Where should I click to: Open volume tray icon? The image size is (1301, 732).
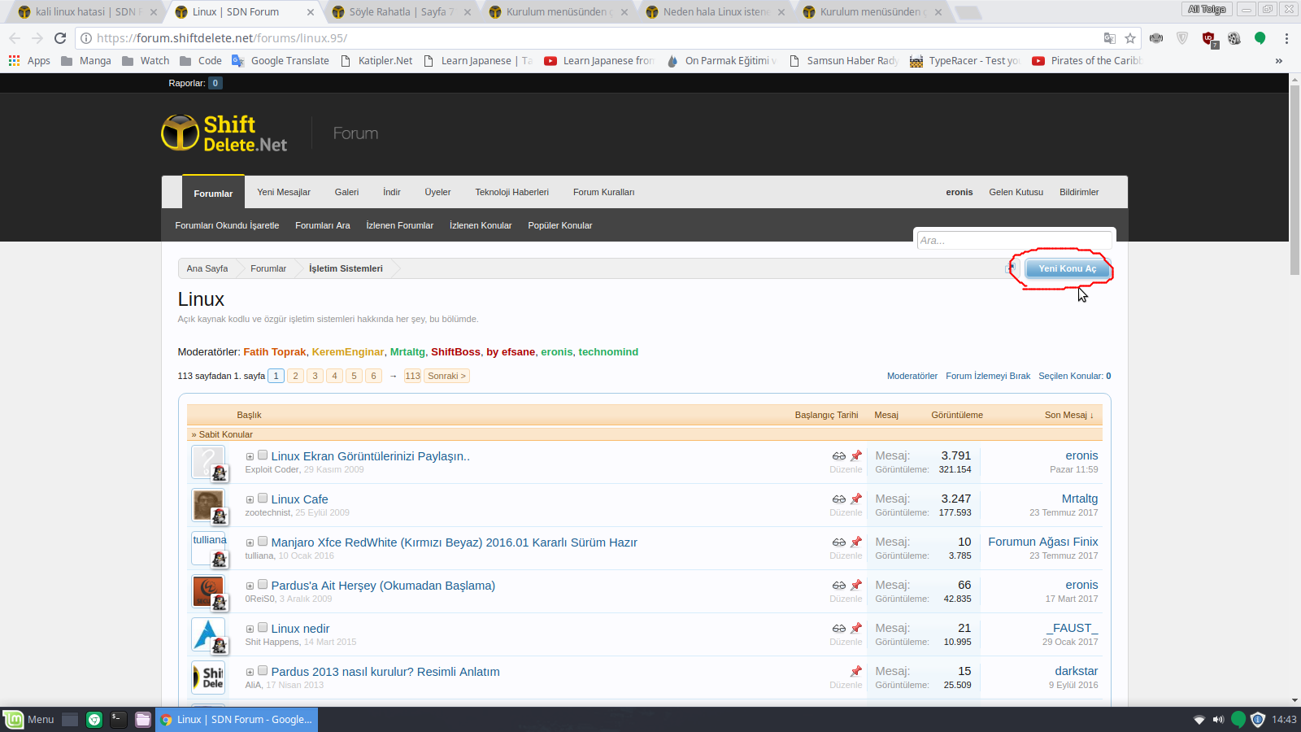pyautogui.click(x=1218, y=719)
